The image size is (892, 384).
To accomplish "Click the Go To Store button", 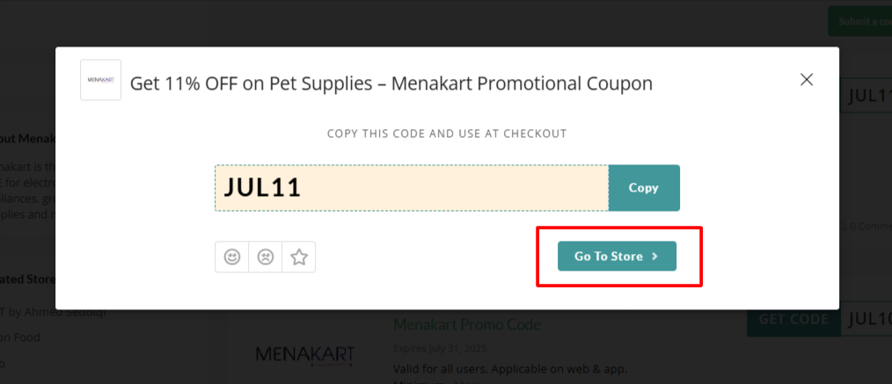I will pyautogui.click(x=617, y=257).
